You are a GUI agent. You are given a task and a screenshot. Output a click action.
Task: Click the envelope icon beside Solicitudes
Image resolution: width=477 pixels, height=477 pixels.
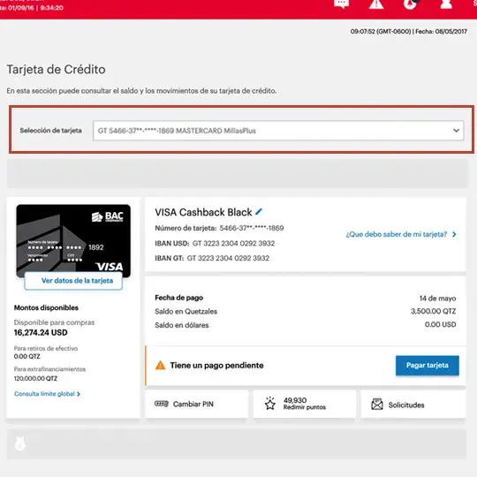coord(377,405)
